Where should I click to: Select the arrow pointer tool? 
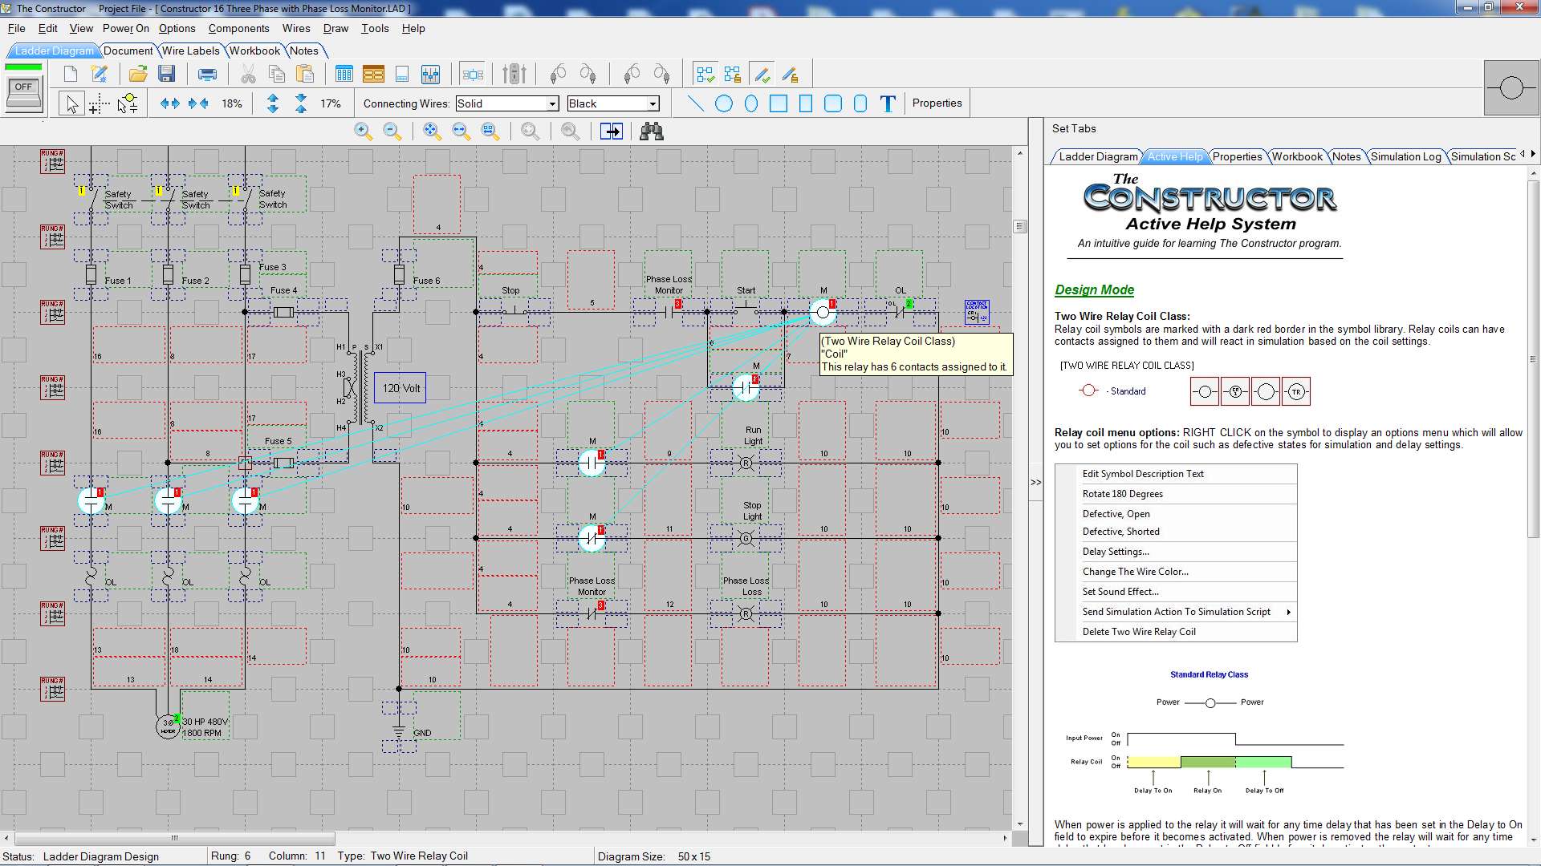point(72,103)
